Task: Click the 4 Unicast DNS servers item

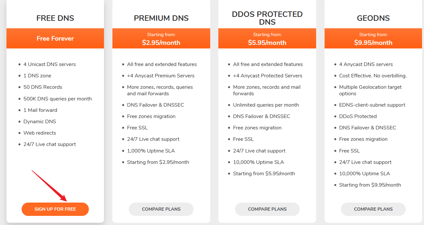Action: point(49,64)
